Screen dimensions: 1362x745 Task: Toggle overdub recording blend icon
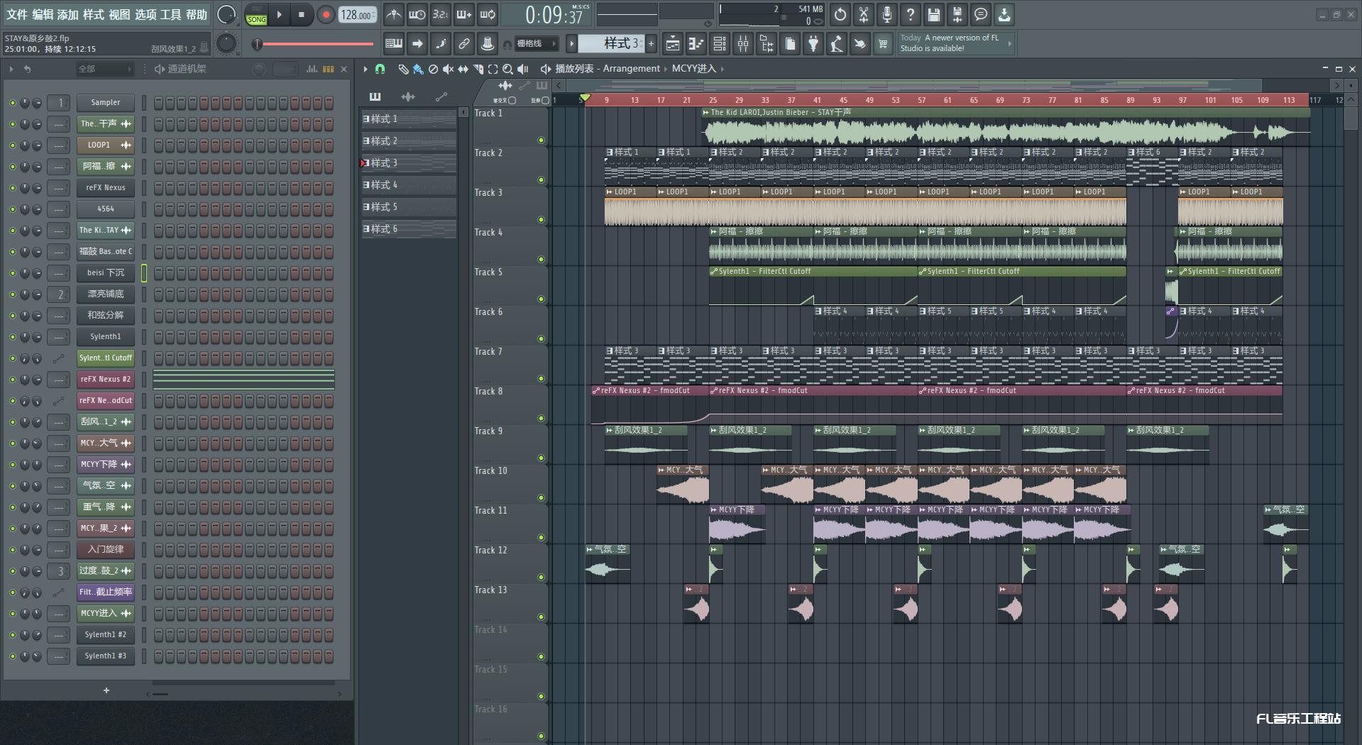pyautogui.click(x=464, y=15)
